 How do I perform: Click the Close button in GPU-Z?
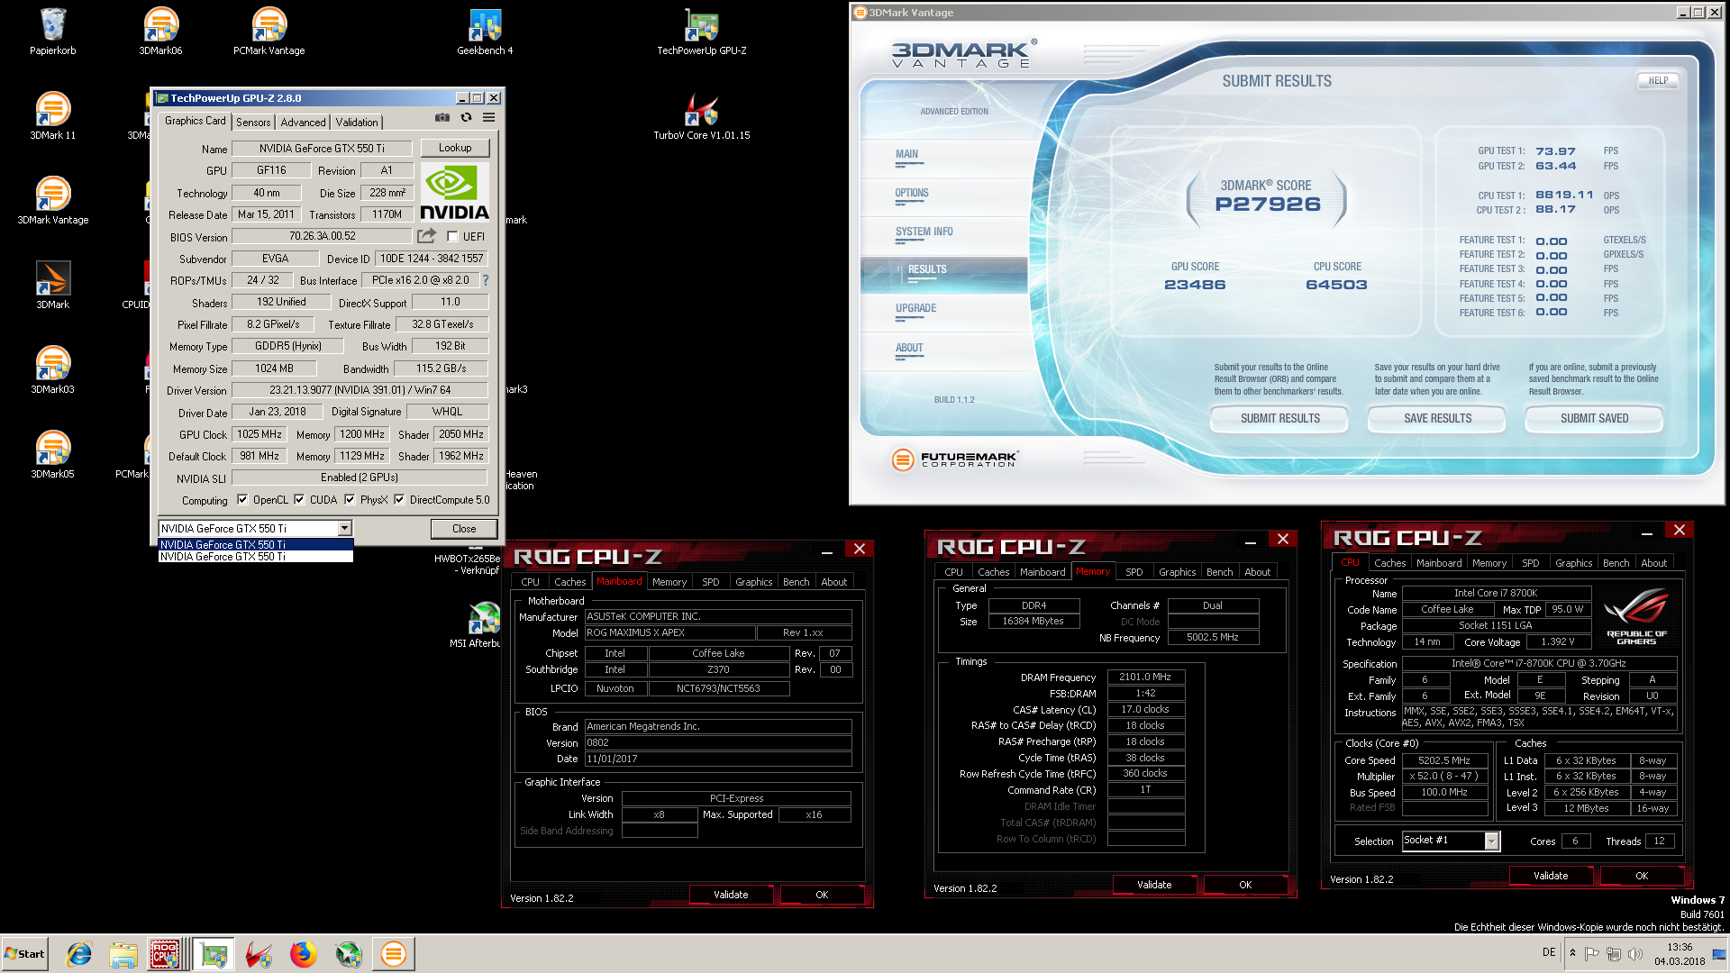coord(464,529)
